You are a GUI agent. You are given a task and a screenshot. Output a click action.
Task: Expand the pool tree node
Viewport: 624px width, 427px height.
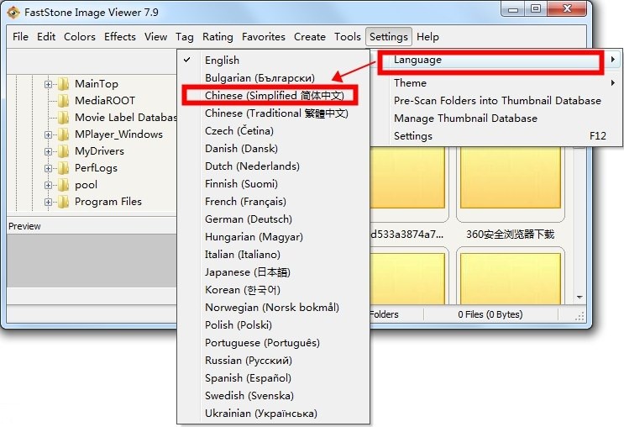tap(48, 185)
